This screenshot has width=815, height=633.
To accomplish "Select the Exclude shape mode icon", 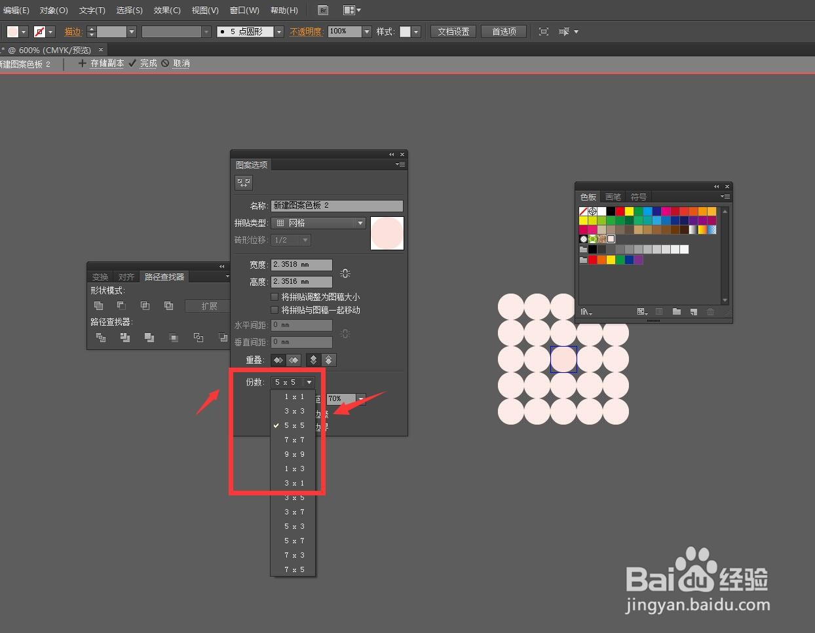I will point(168,305).
